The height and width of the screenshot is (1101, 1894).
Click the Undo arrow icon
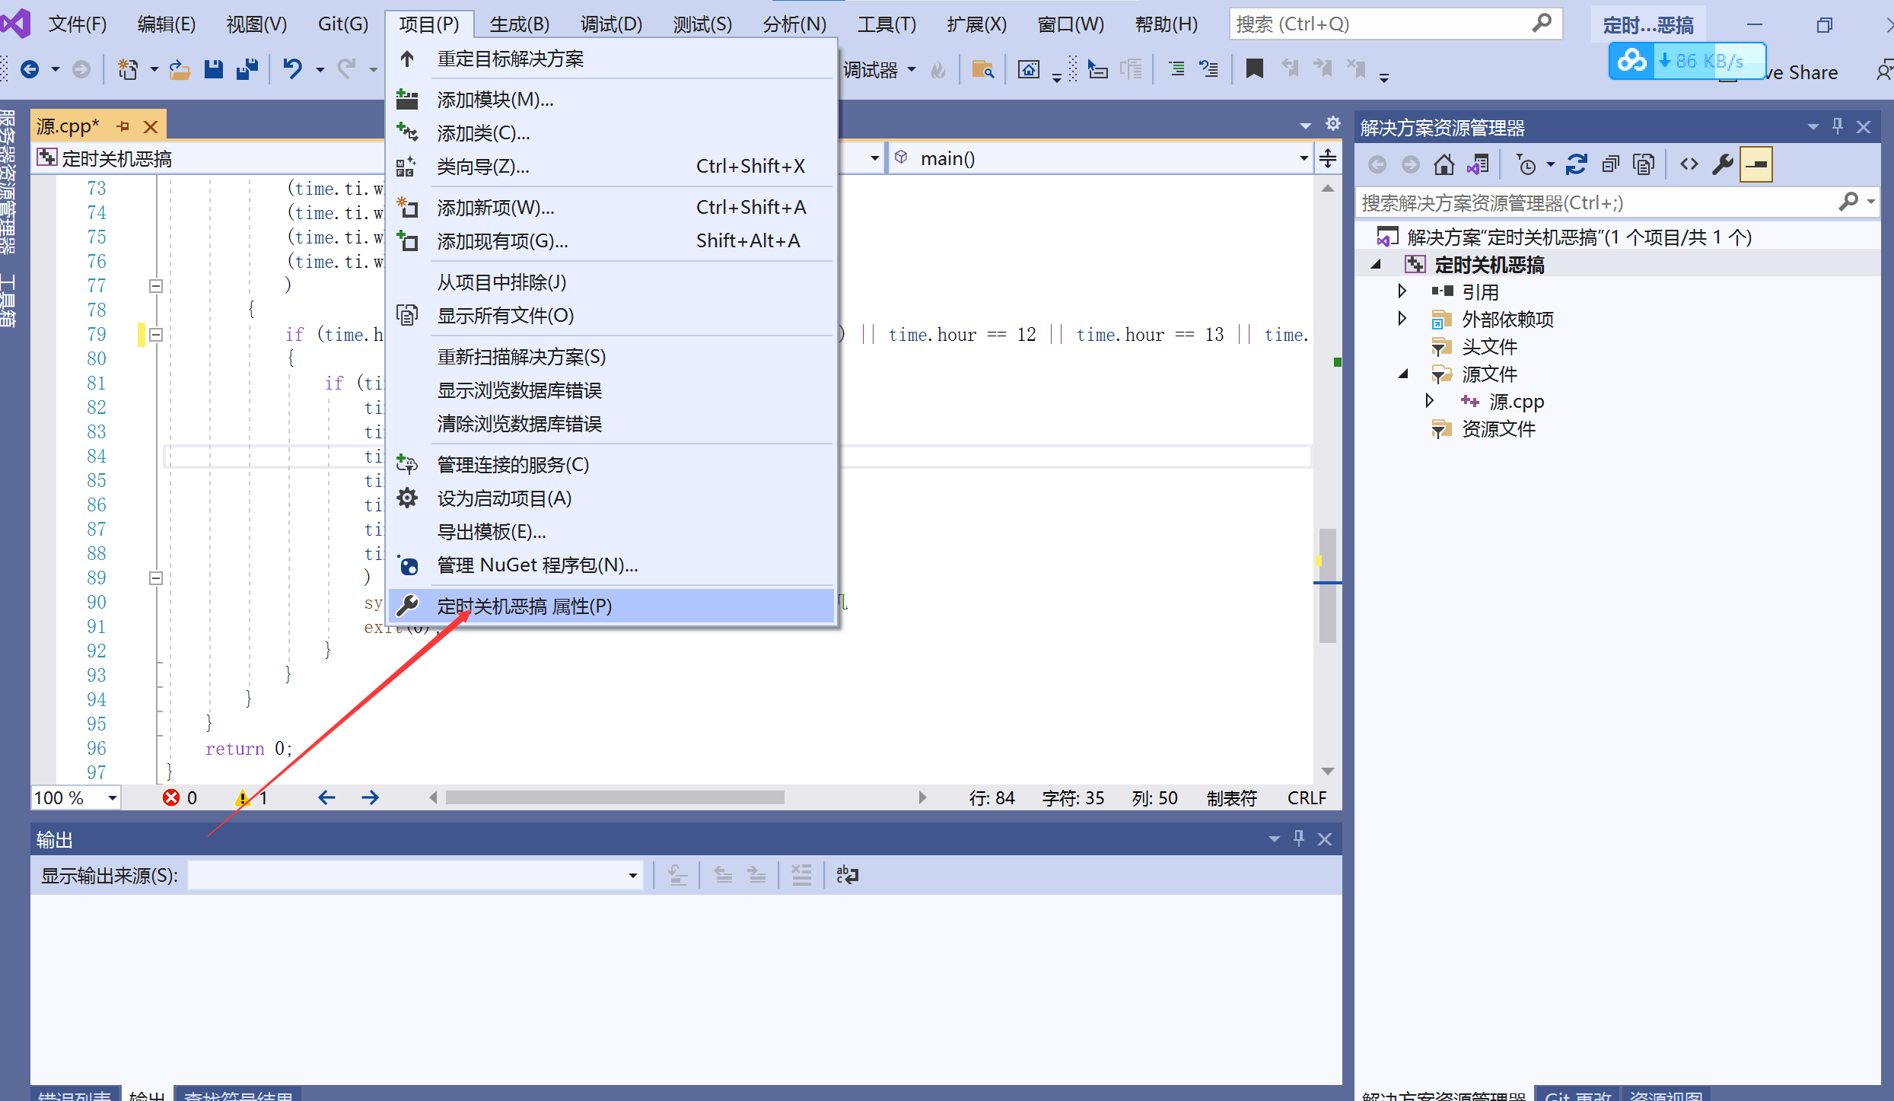292,70
